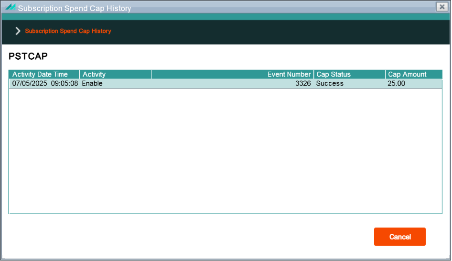452x261 pixels.
Task: Click the app logo icon in title bar
Action: (11, 7)
